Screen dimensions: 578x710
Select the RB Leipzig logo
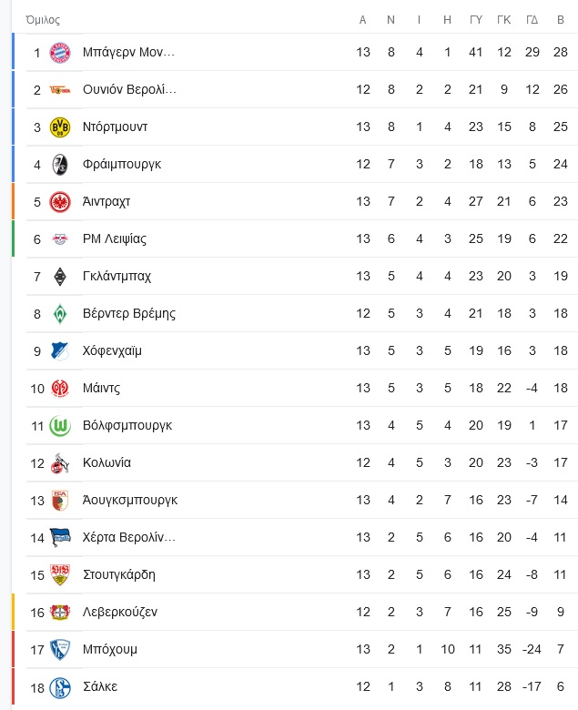coord(60,239)
